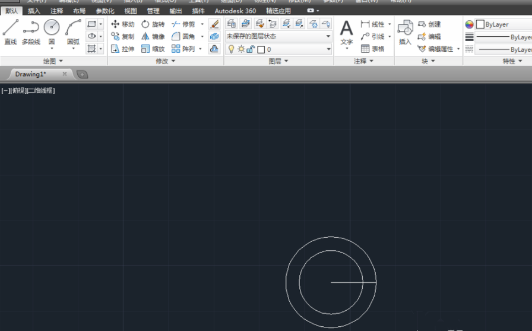
Task: Toggle the layer freeze sun icon
Action: 241,49
